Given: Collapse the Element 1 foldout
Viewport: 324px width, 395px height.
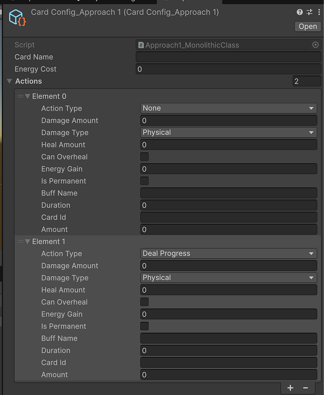Looking at the screenshot, I should [28, 242].
